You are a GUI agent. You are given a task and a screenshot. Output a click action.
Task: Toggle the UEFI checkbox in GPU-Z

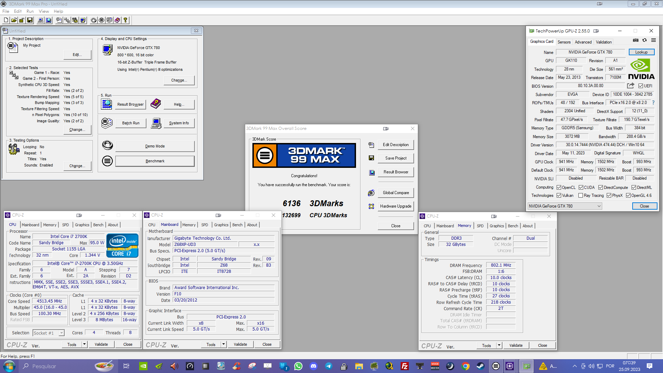[641, 86]
